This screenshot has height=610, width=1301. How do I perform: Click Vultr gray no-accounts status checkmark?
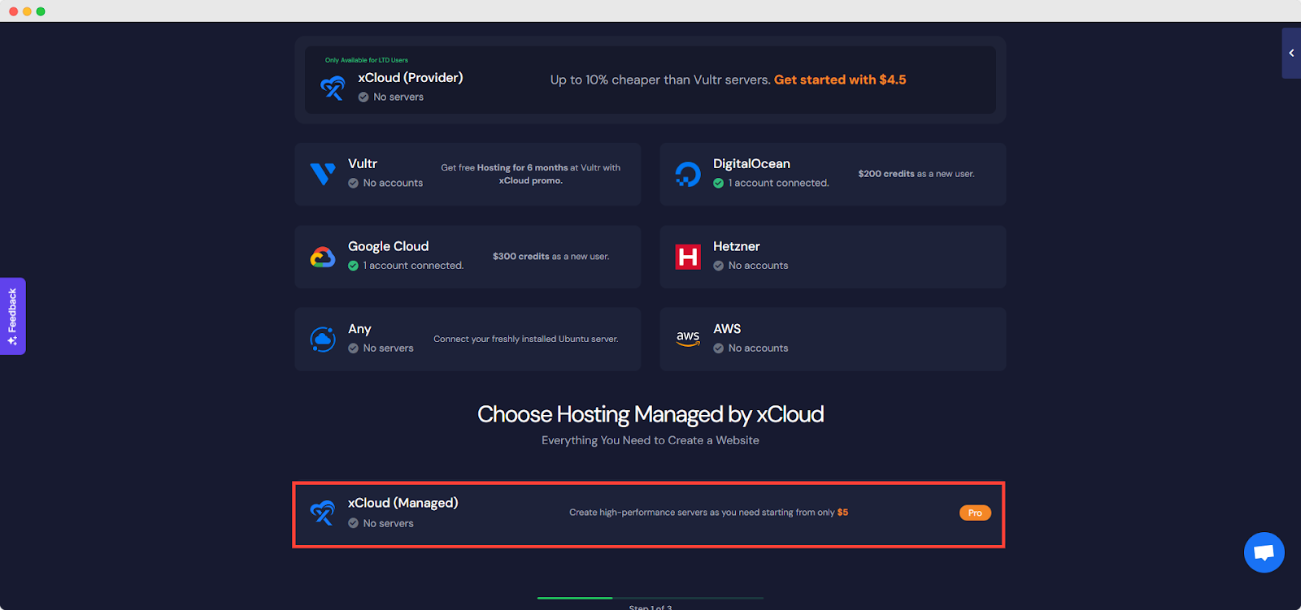click(354, 184)
